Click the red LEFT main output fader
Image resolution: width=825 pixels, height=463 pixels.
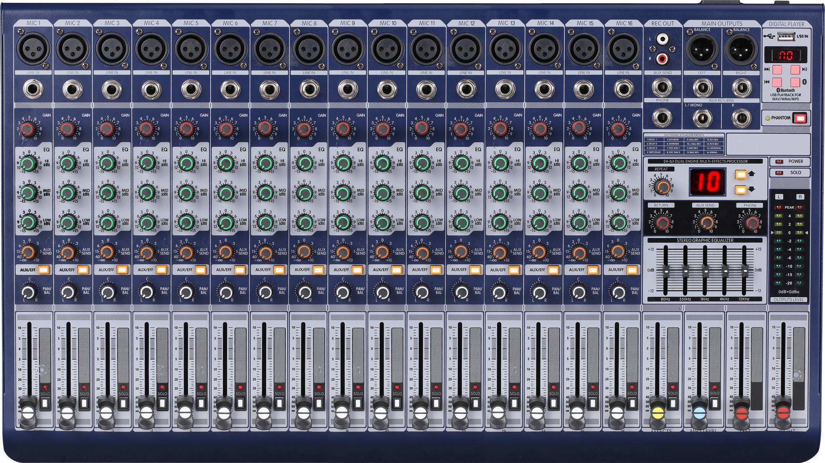742,412
